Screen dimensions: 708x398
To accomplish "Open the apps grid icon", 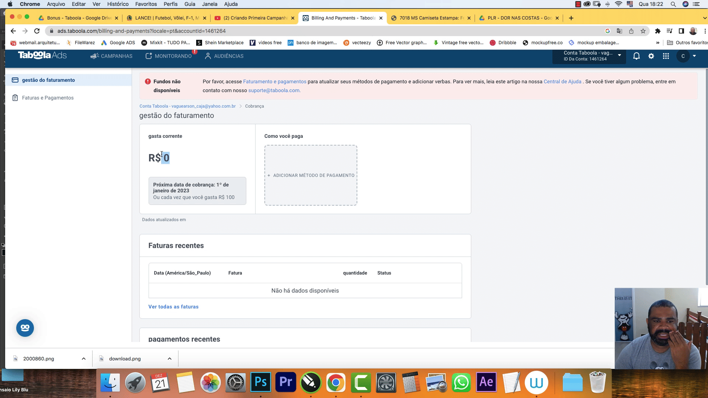I will [666, 56].
